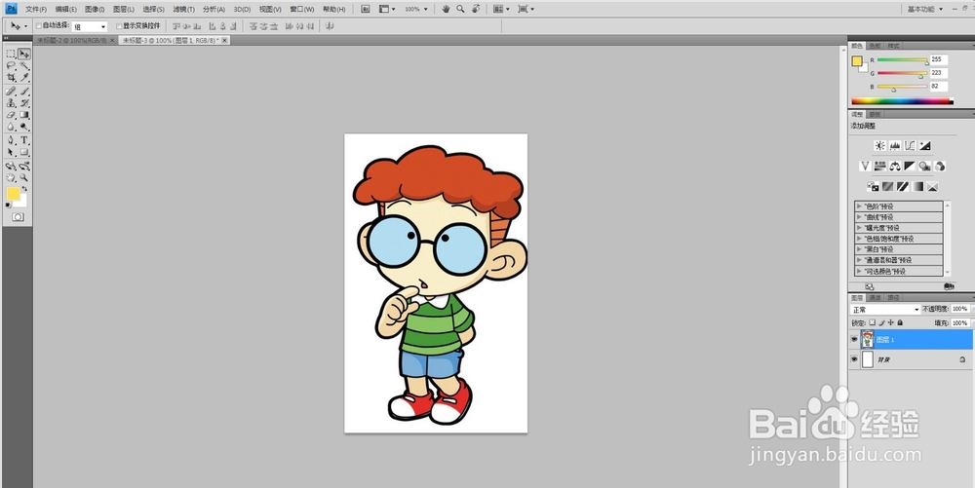Select the 3D Rotate tool
The image size is (975, 488).
click(x=11, y=166)
